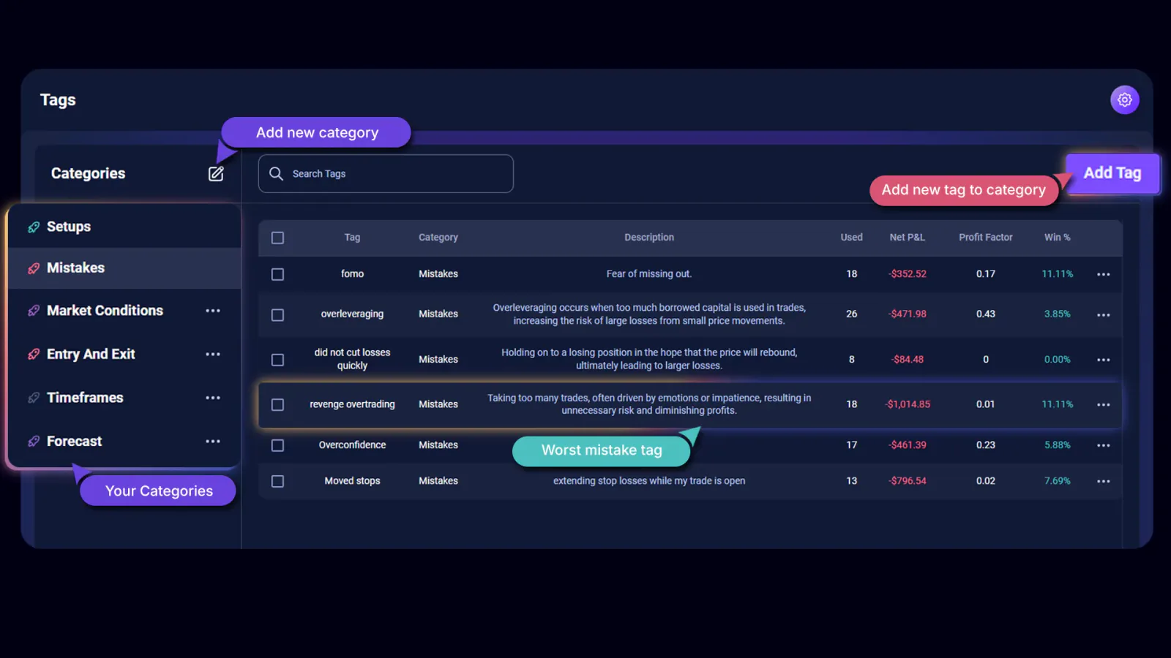Open options menu for Entry And Exit category
This screenshot has width=1171, height=658.
213,354
